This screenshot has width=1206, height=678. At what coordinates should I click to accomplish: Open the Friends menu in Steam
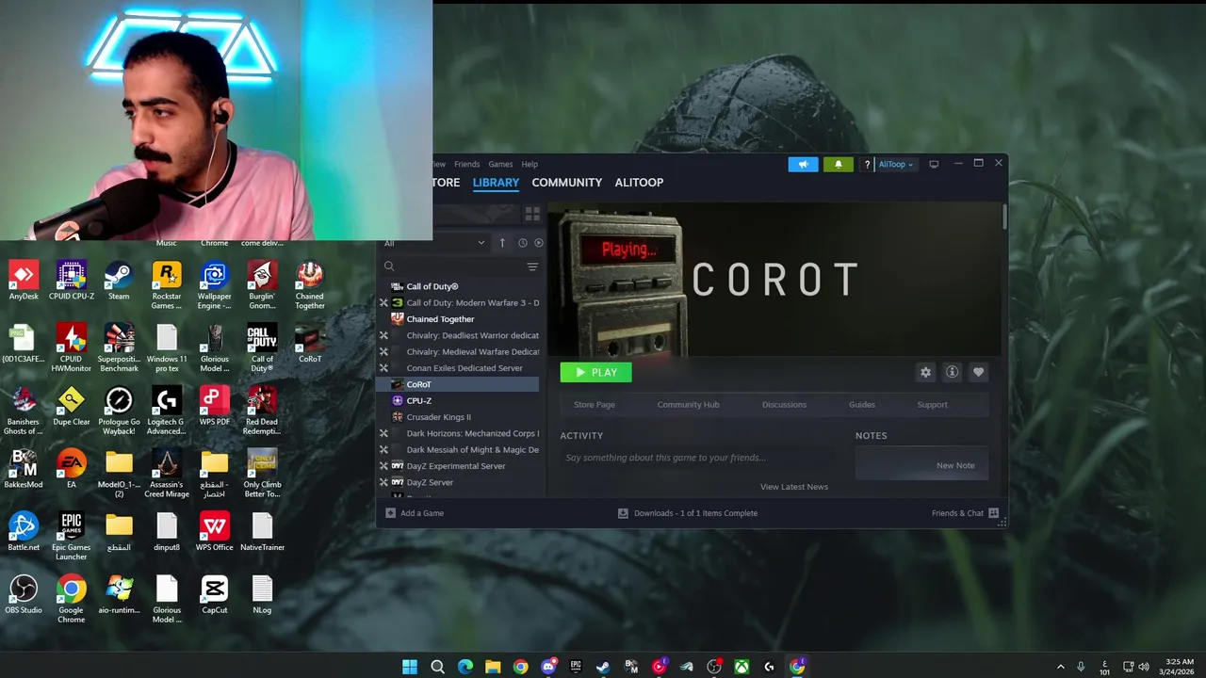coord(466,164)
